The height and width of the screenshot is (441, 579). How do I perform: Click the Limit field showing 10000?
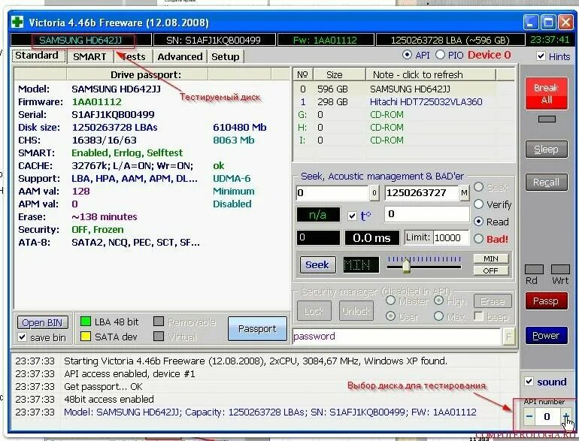451,238
